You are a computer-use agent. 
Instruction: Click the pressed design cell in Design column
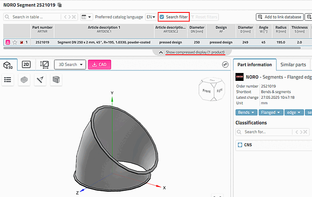(221, 42)
